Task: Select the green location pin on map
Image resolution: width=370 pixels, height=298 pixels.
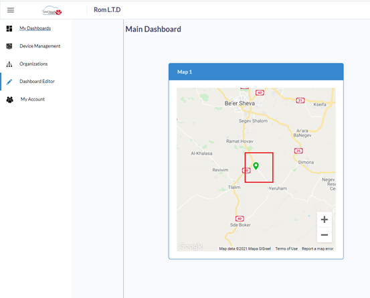Action: 256,166
